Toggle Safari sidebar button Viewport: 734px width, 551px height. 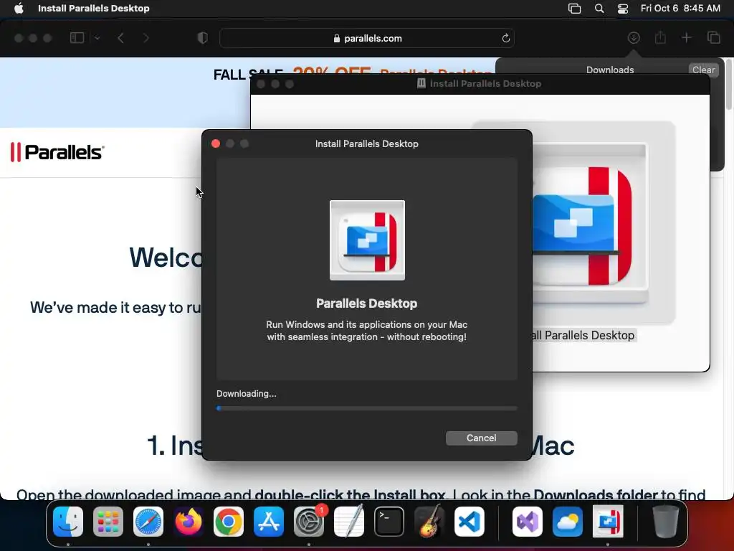click(77, 38)
